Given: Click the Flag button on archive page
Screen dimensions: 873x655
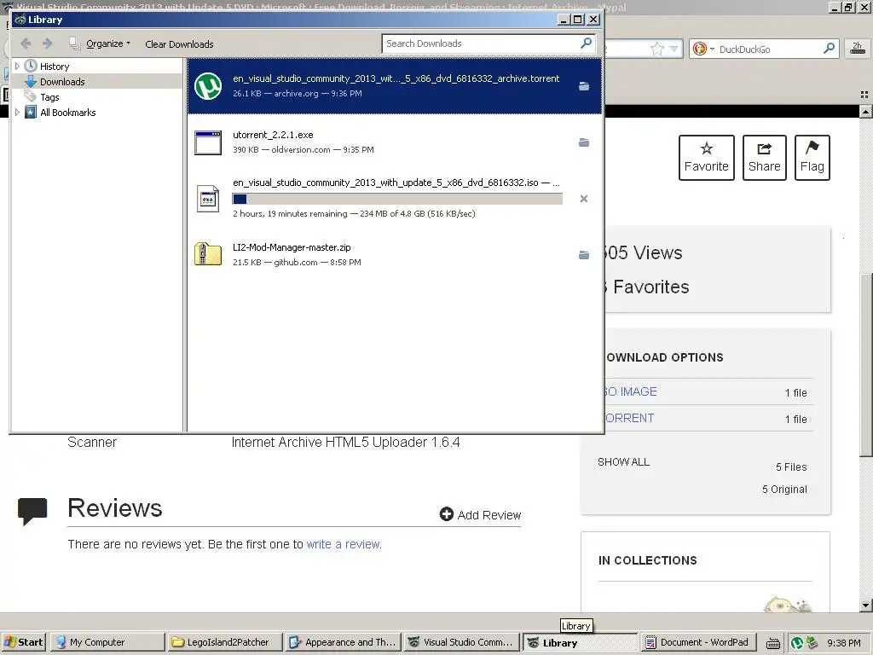Looking at the screenshot, I should pos(812,158).
